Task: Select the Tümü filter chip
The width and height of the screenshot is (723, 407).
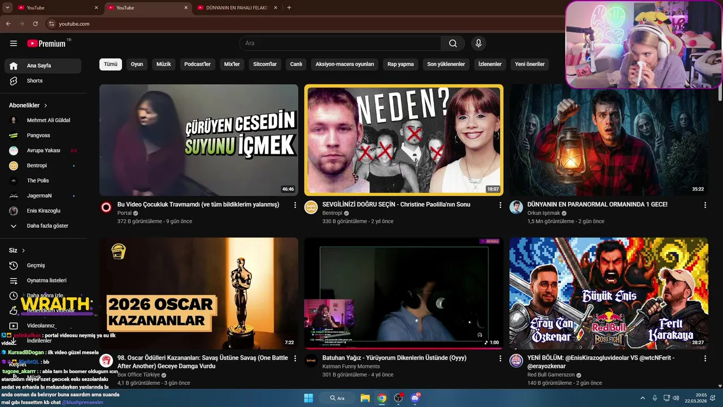Action: [111, 64]
